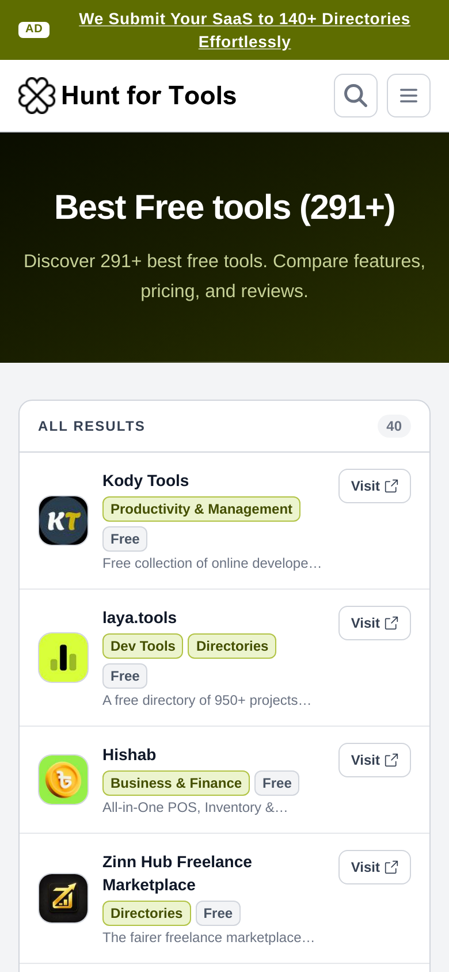
Task: Click 'A free directory of 950+ projects…' text
Action: (207, 700)
